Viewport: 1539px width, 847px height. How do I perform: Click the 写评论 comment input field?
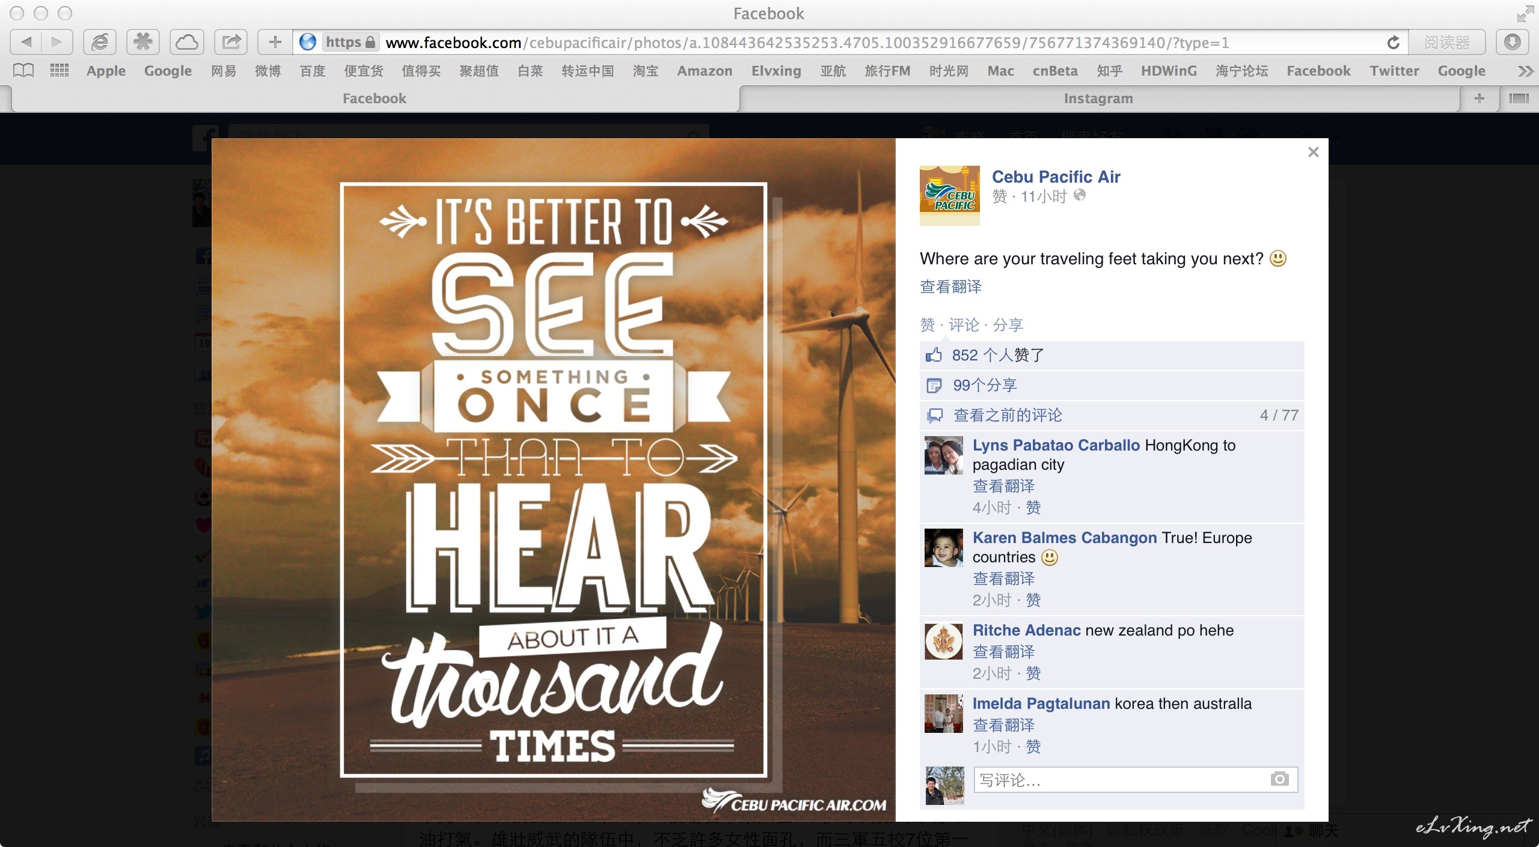pos(1135,780)
